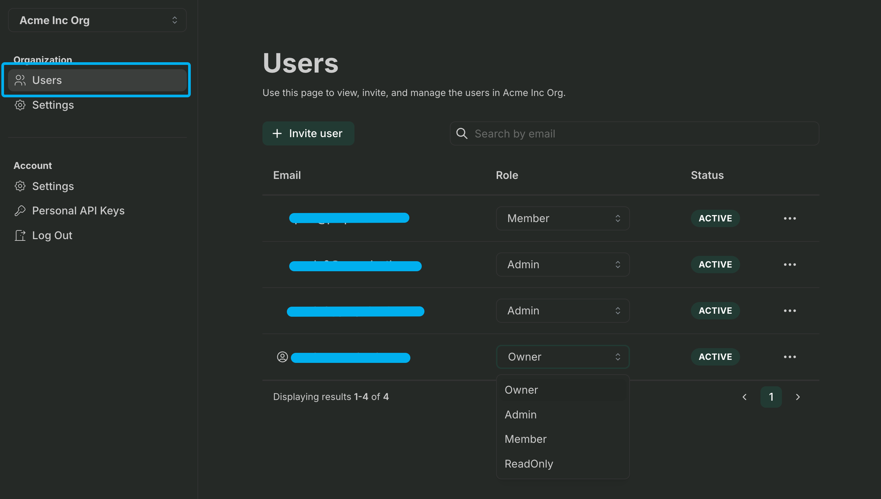Viewport: 881px width, 499px height.
Task: Click the Log Out door icon
Action: [20, 235]
